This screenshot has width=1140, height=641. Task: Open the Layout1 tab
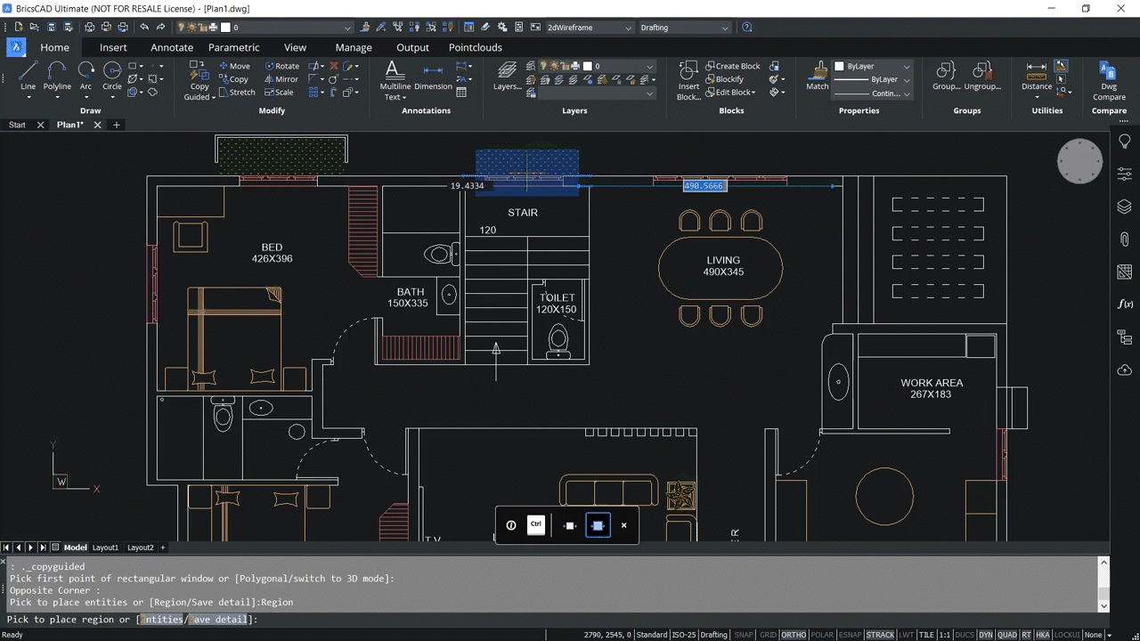click(x=105, y=548)
